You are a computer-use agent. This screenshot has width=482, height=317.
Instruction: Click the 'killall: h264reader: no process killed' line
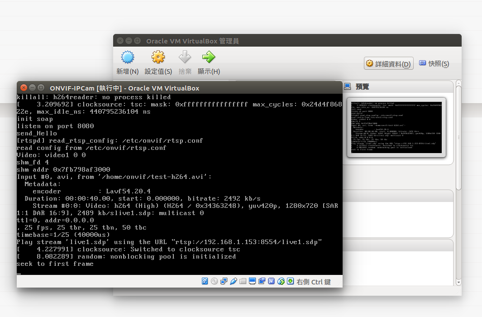[x=94, y=97]
